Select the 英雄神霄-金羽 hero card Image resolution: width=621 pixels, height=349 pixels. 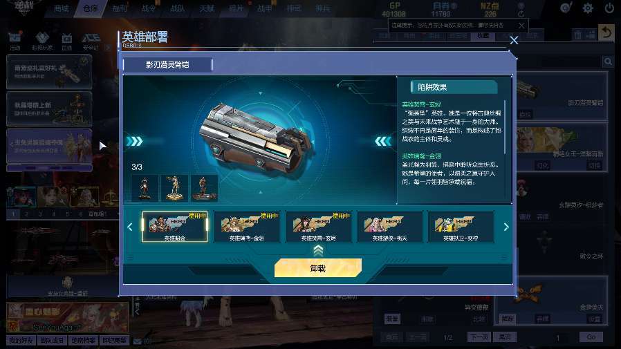tap(247, 227)
